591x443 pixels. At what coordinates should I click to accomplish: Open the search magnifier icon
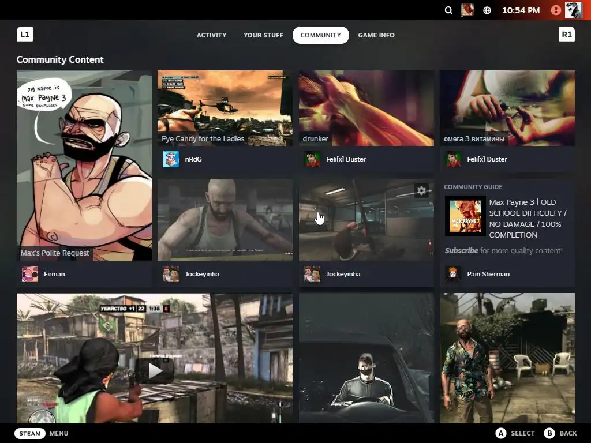click(448, 10)
